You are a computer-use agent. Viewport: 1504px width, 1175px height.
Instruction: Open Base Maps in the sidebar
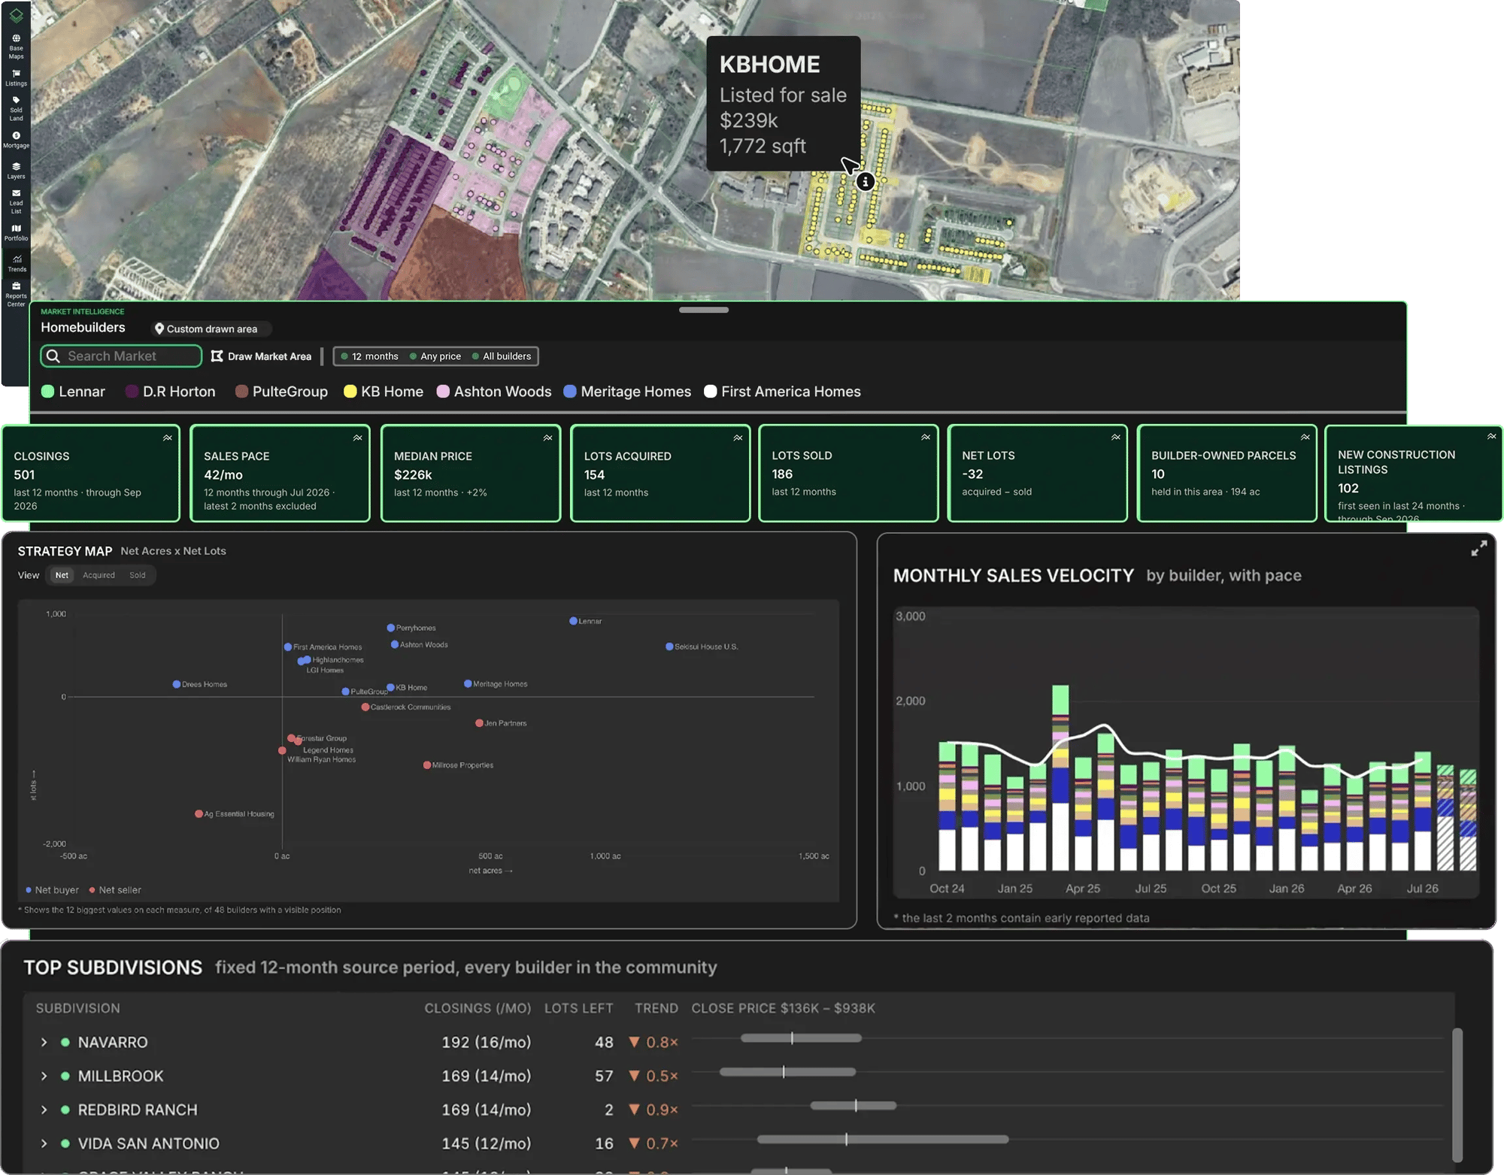[x=16, y=46]
